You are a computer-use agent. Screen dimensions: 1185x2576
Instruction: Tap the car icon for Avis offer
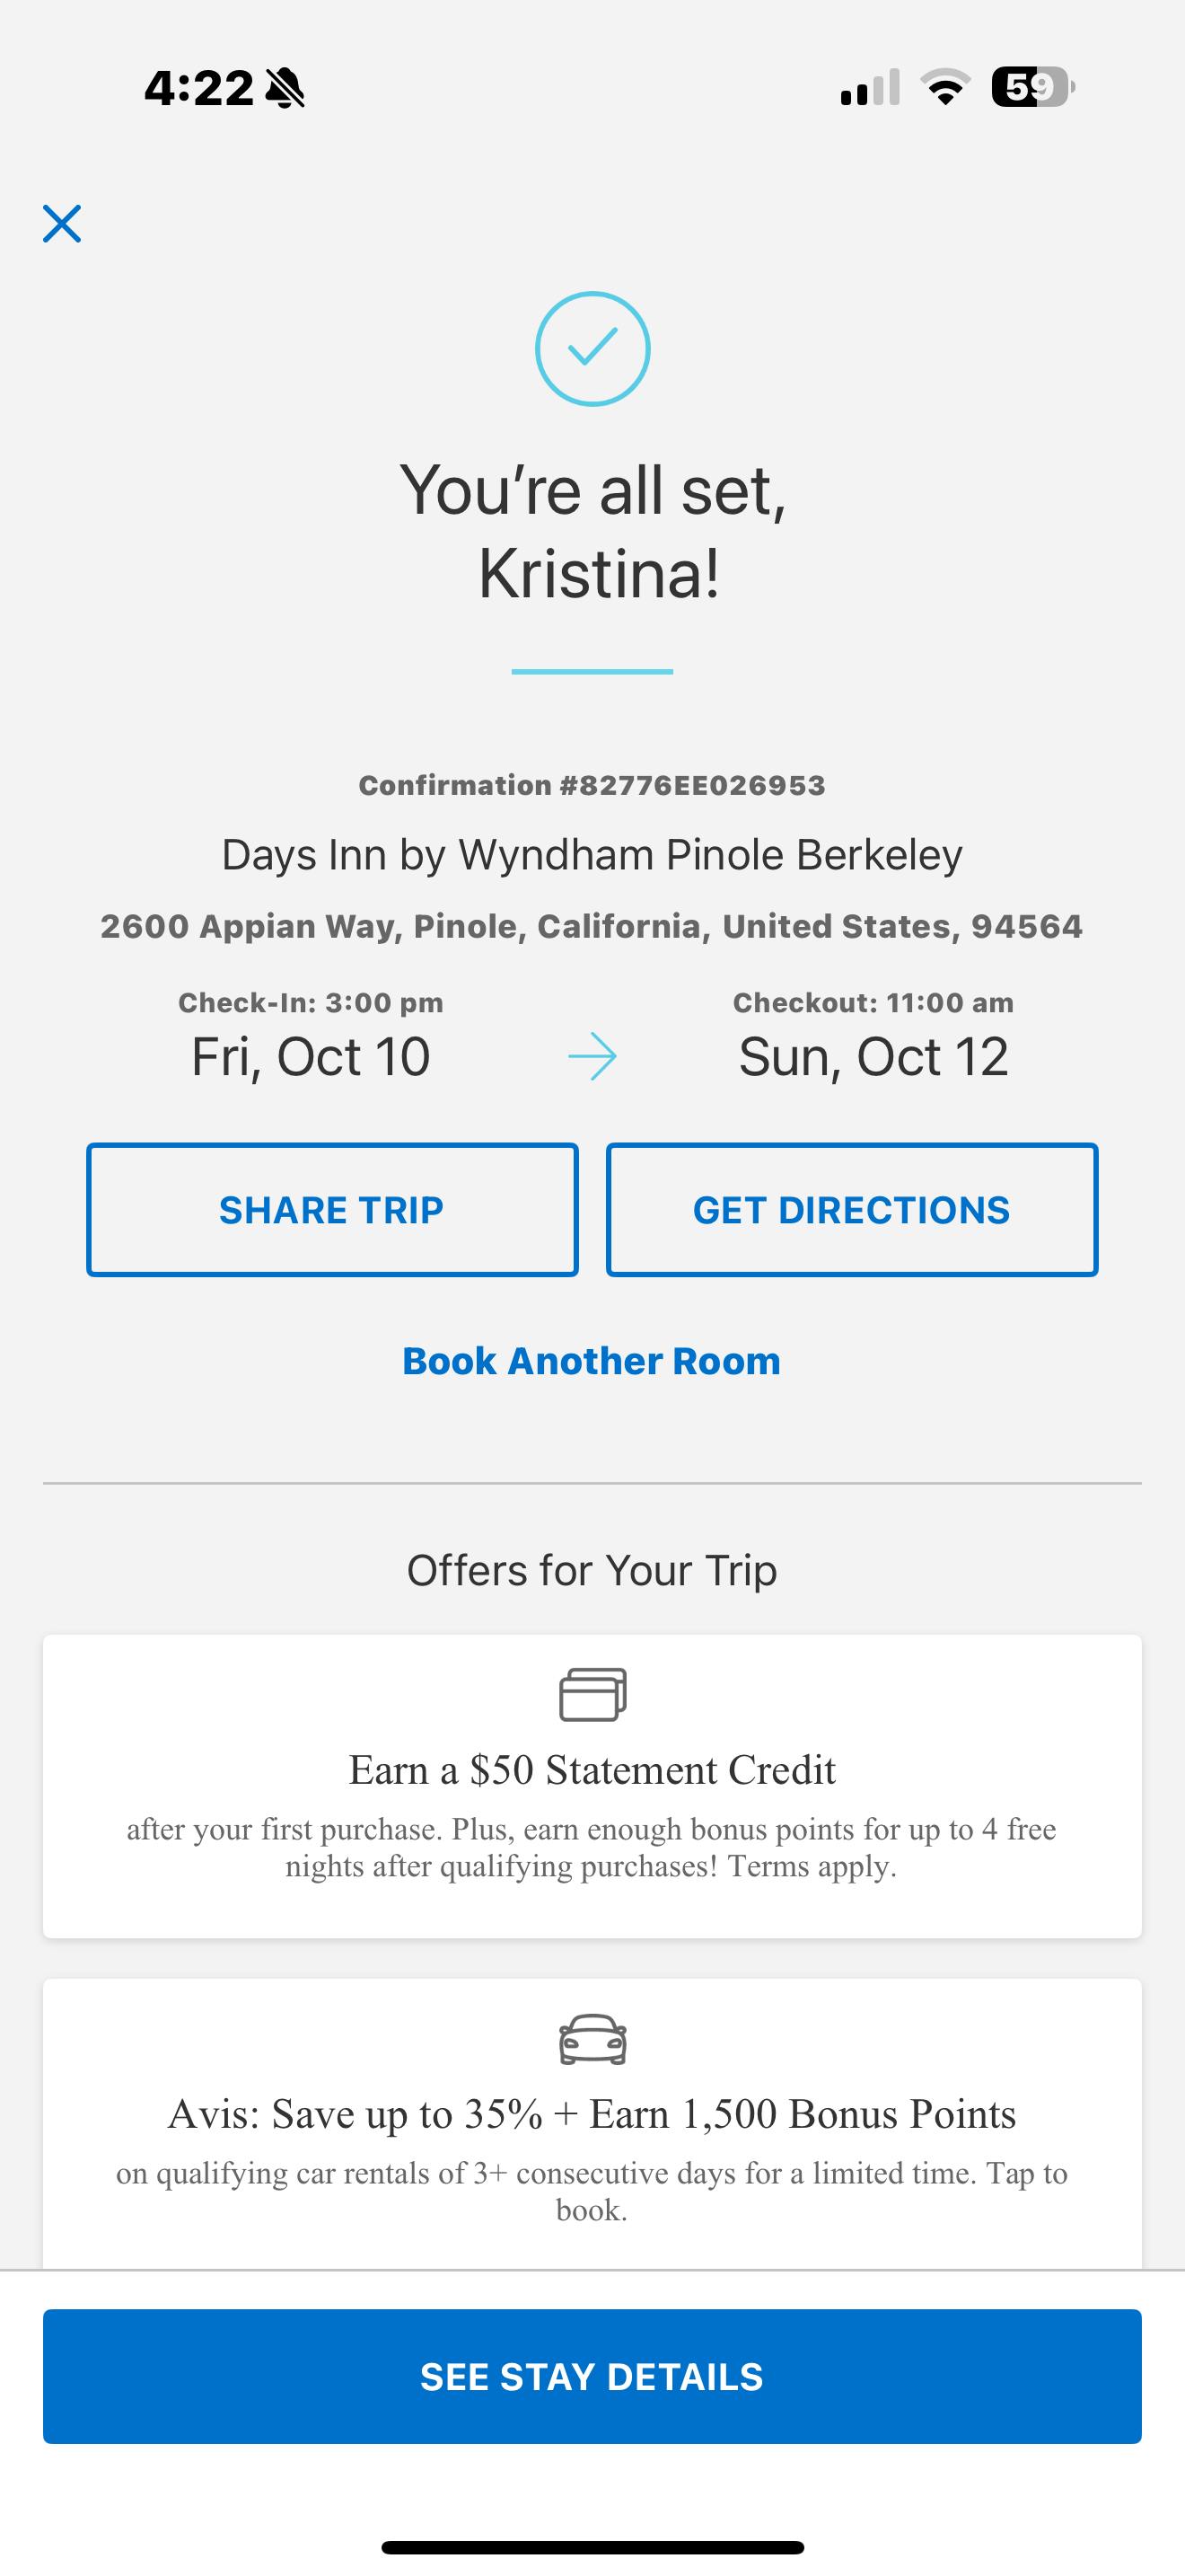tap(592, 2039)
